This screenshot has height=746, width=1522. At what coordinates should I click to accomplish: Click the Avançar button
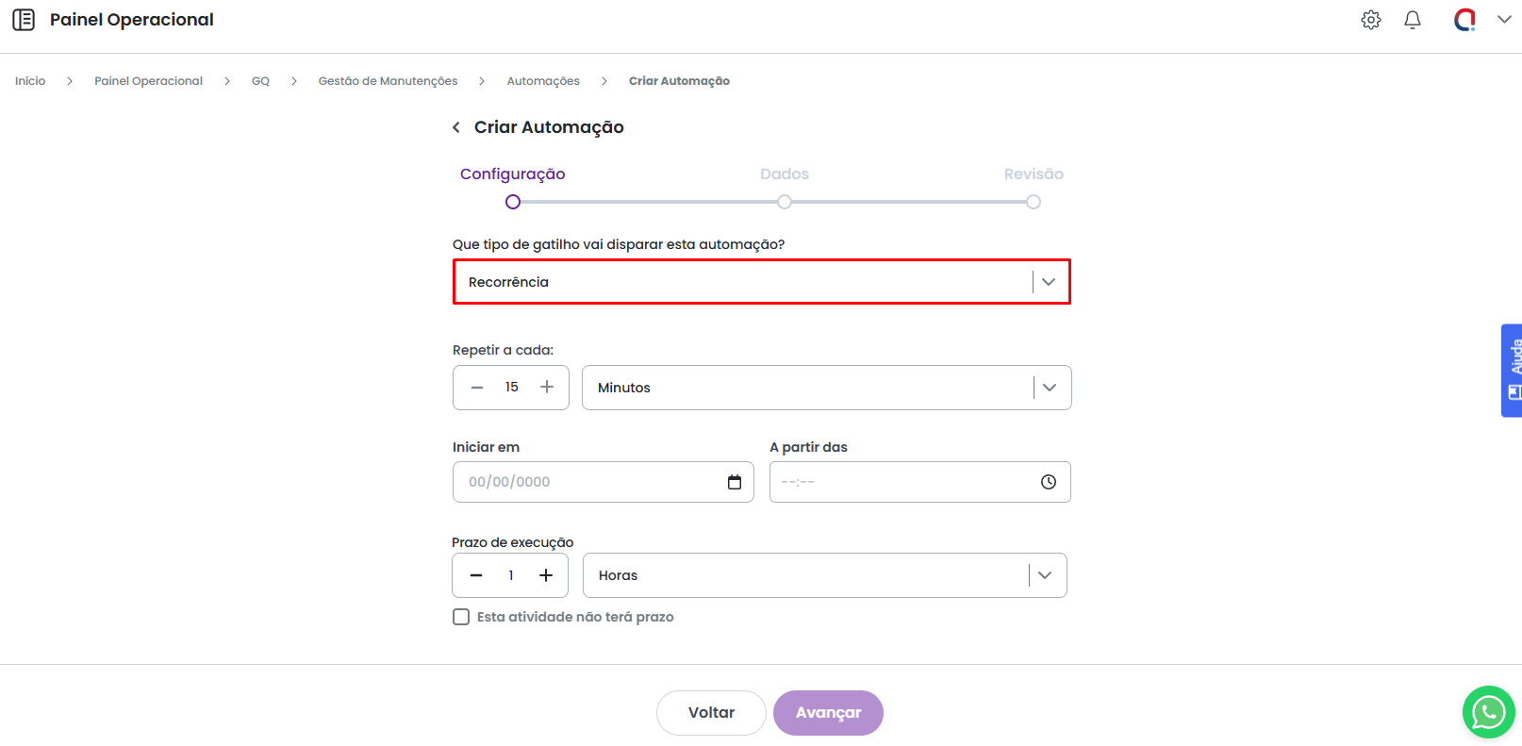[828, 713]
